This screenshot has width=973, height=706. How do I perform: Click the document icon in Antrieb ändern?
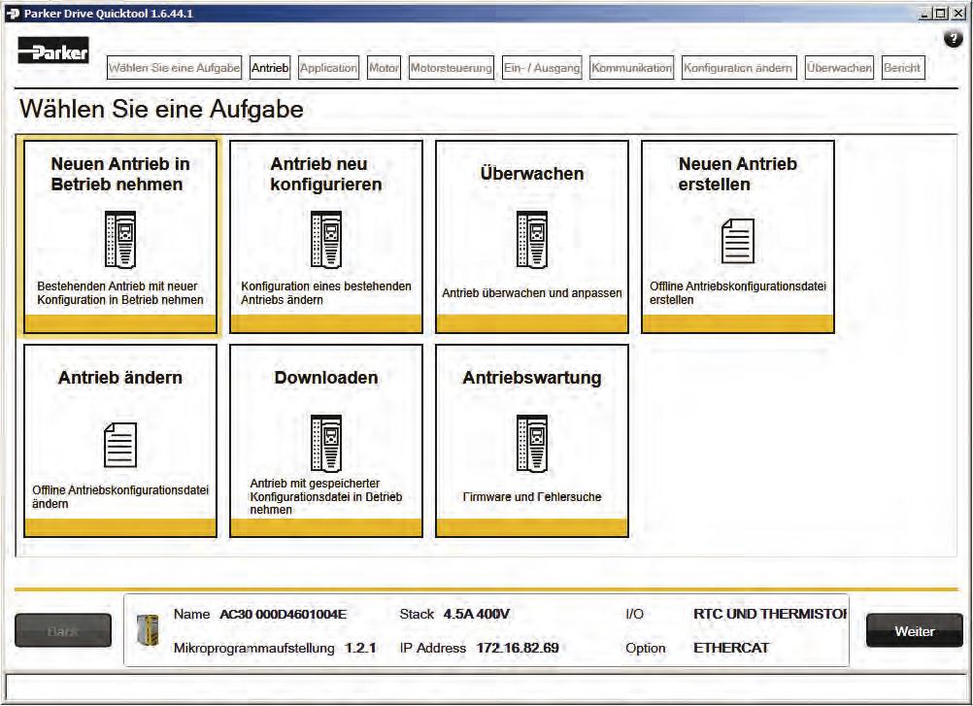pos(120,445)
